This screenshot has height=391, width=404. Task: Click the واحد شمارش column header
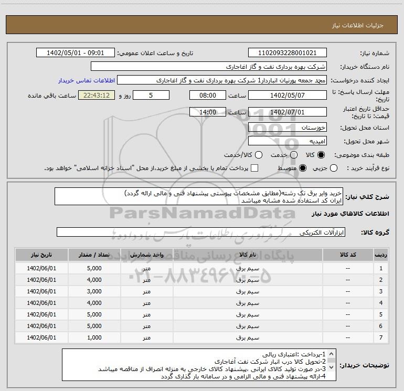tap(147, 255)
